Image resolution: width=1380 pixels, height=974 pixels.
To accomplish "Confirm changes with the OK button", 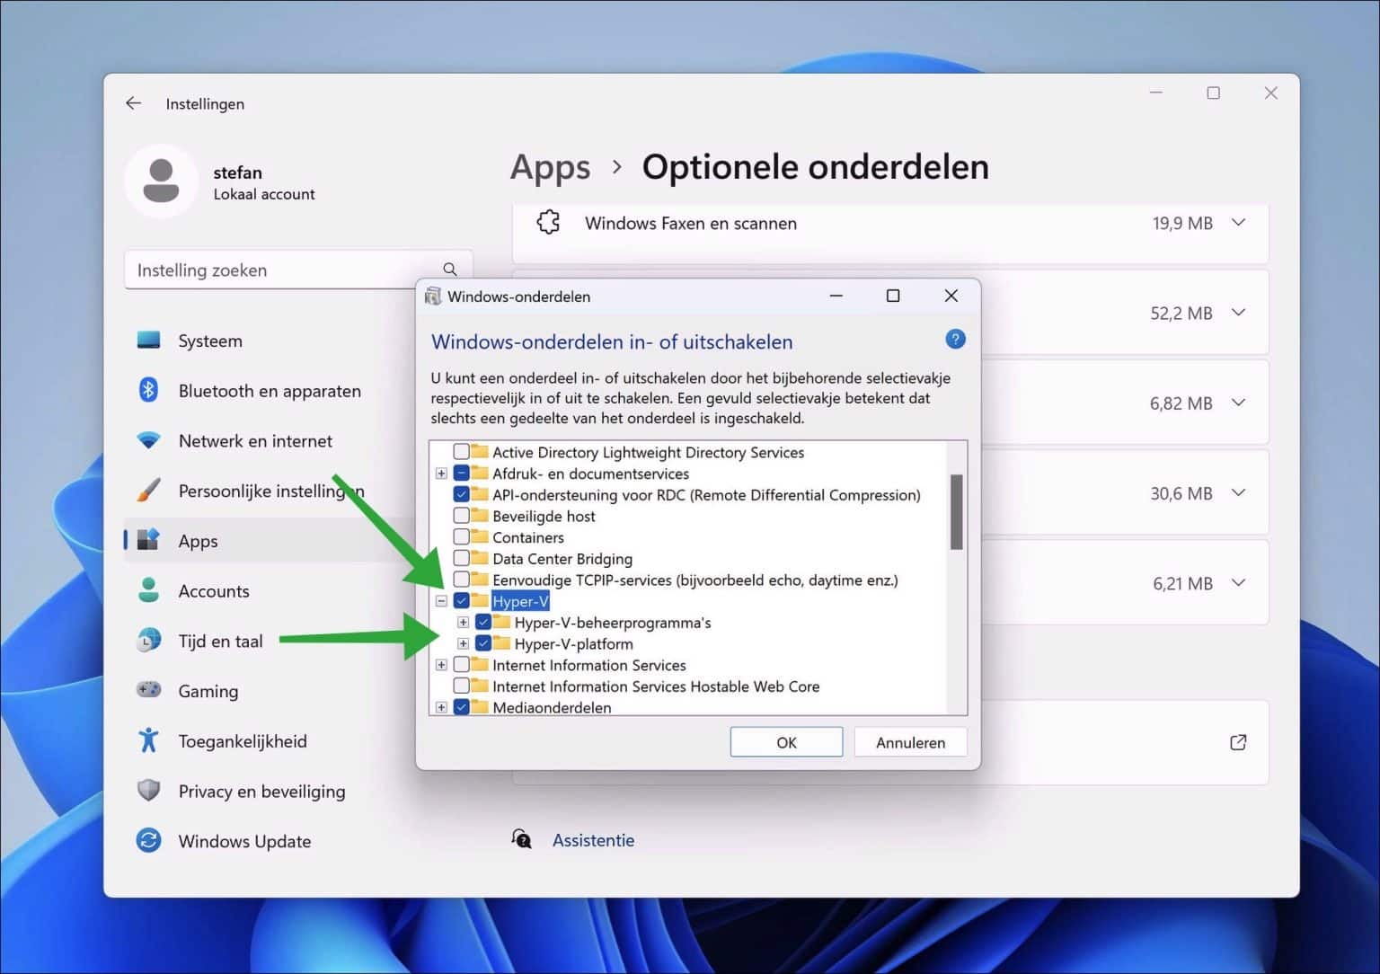I will coord(785,741).
